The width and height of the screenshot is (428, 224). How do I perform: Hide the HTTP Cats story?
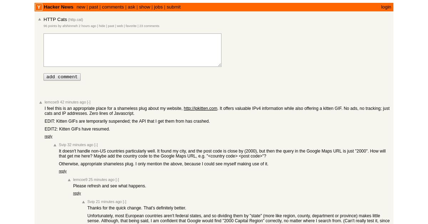pyautogui.click(x=102, y=26)
